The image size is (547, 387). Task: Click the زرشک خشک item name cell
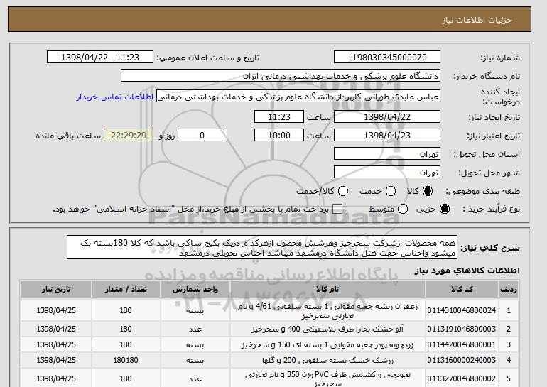click(327, 360)
